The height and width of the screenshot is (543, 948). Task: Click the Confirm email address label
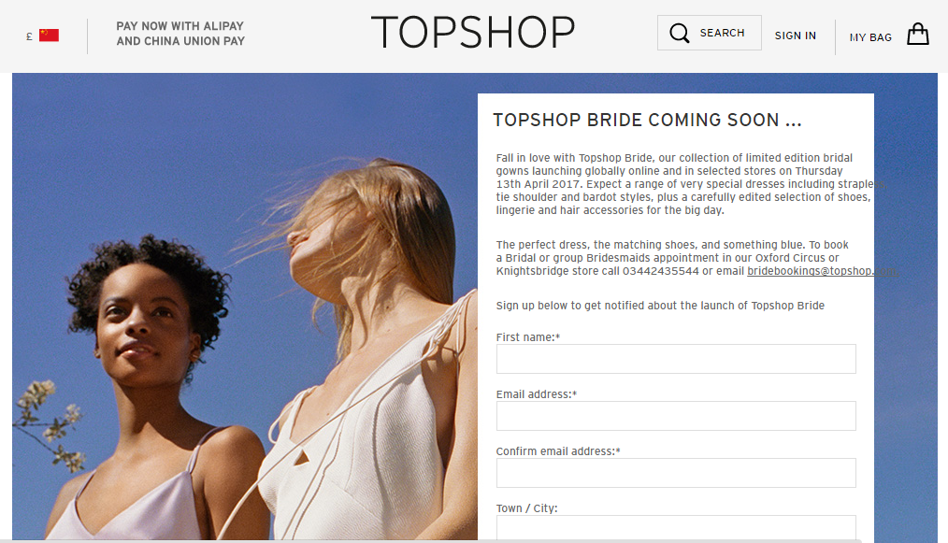(x=558, y=451)
